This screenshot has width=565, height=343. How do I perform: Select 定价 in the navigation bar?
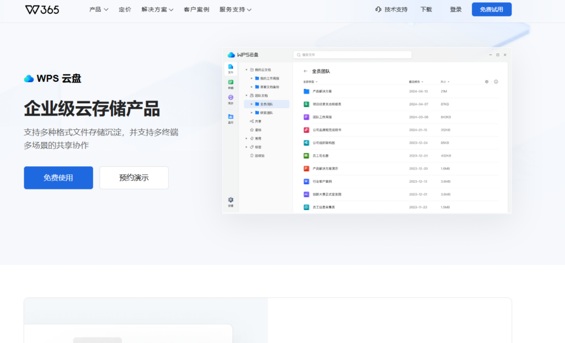(125, 9)
